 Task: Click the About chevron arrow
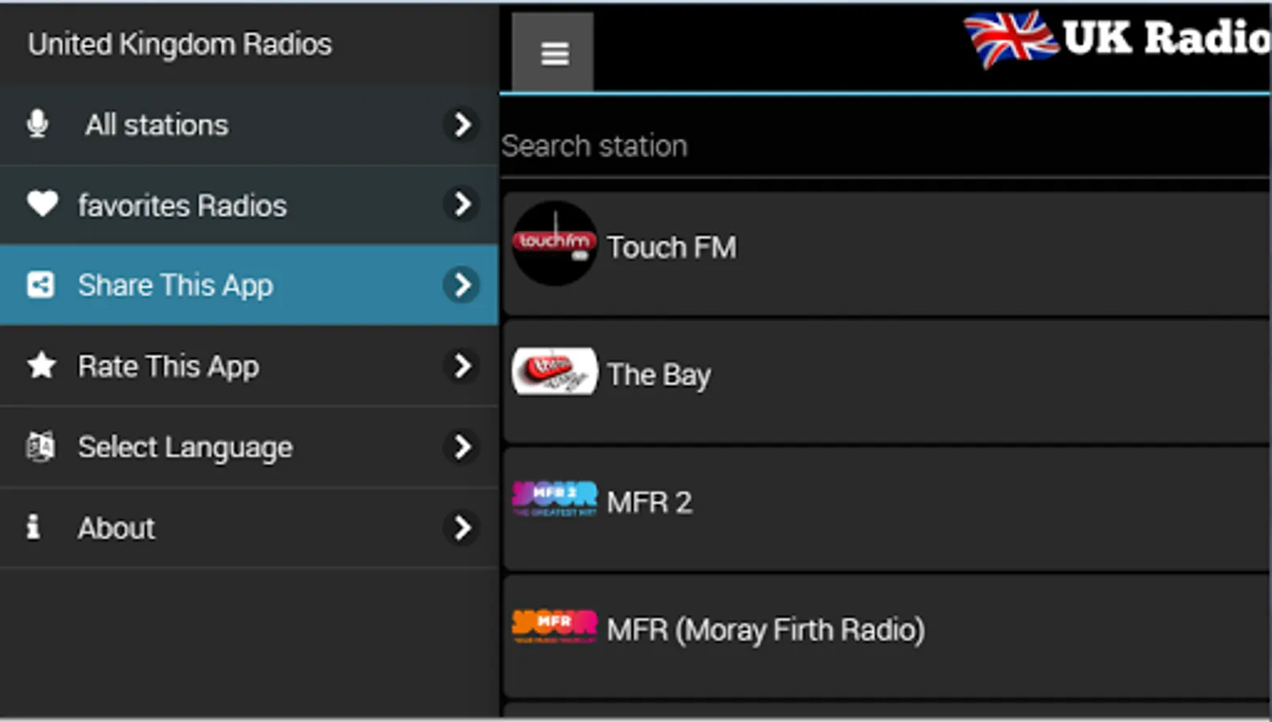tap(462, 528)
